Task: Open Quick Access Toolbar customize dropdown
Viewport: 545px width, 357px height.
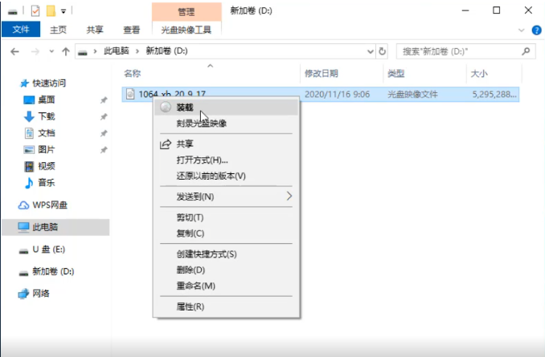Action: 64,10
